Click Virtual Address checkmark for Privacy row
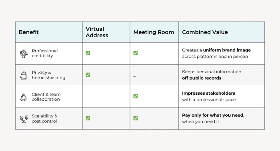Screen dimensions: 280x151 (x=88, y=75)
